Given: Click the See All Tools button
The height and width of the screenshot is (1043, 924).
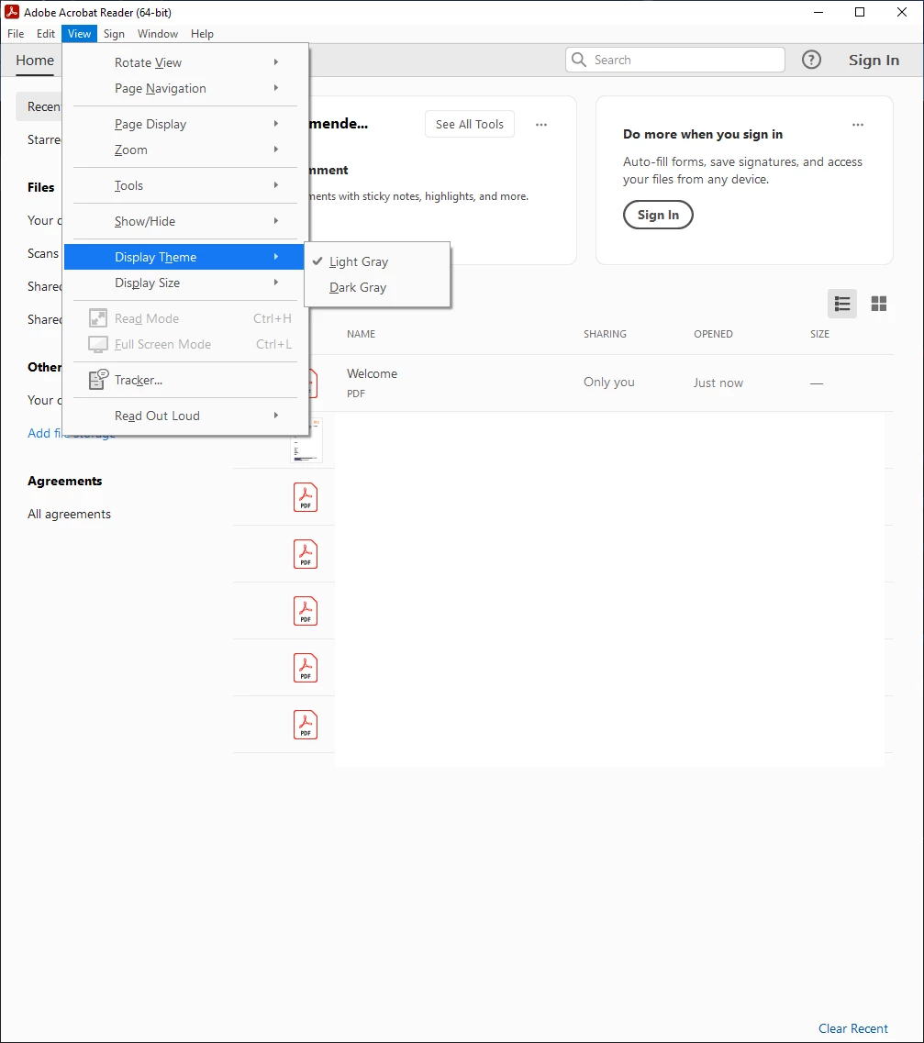Looking at the screenshot, I should point(470,125).
